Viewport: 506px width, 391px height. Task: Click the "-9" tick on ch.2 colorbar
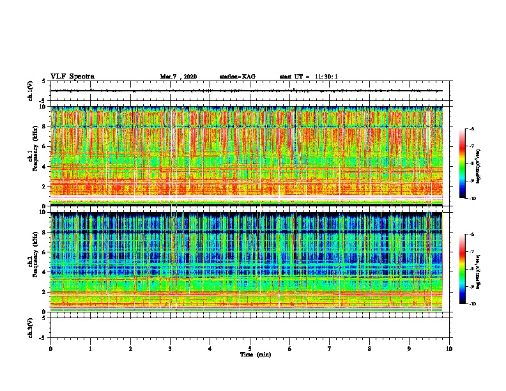471,286
